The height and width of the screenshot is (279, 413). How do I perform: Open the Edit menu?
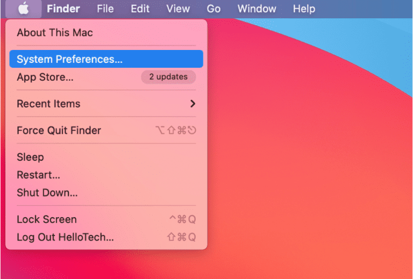(140, 9)
